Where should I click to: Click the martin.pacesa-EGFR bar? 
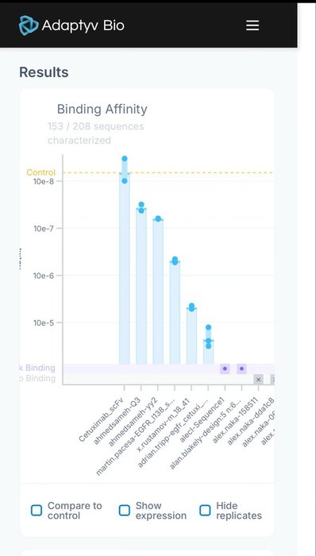[x=175, y=313]
